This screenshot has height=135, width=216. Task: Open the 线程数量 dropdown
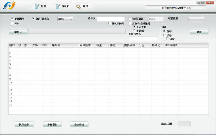196,19
